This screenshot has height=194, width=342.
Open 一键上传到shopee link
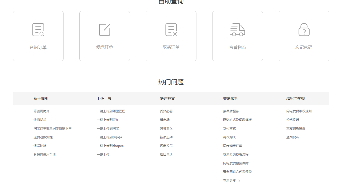tap(110, 146)
